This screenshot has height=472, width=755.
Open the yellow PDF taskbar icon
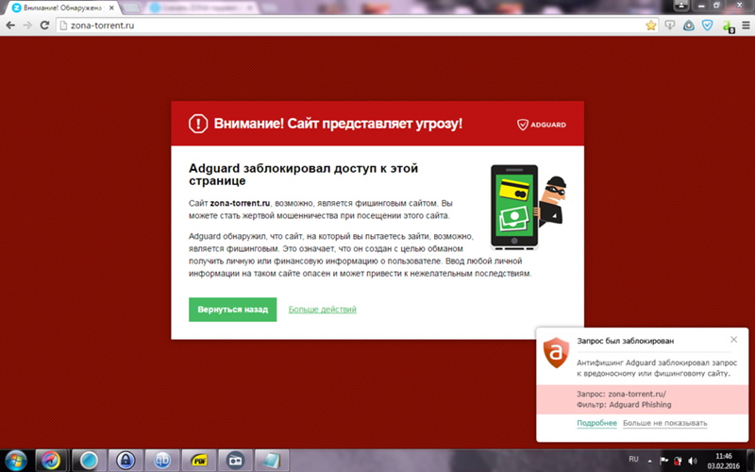(199, 461)
